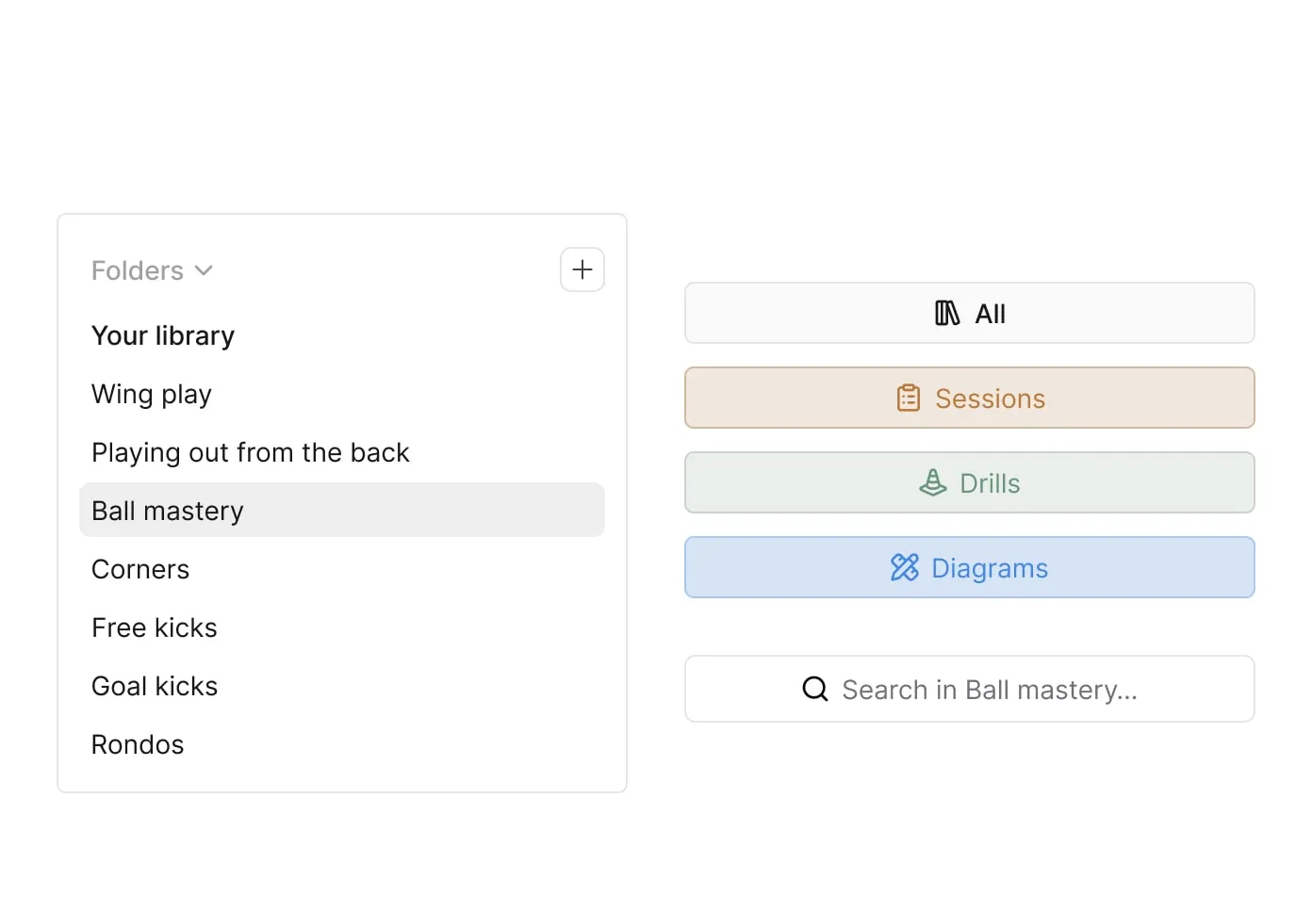The width and height of the screenshot is (1312, 912).
Task: Open Your library
Action: 163,336
